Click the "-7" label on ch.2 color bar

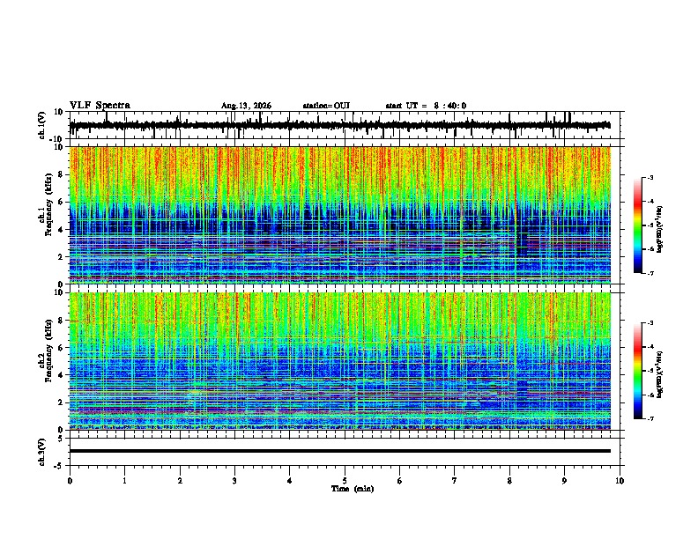650,418
